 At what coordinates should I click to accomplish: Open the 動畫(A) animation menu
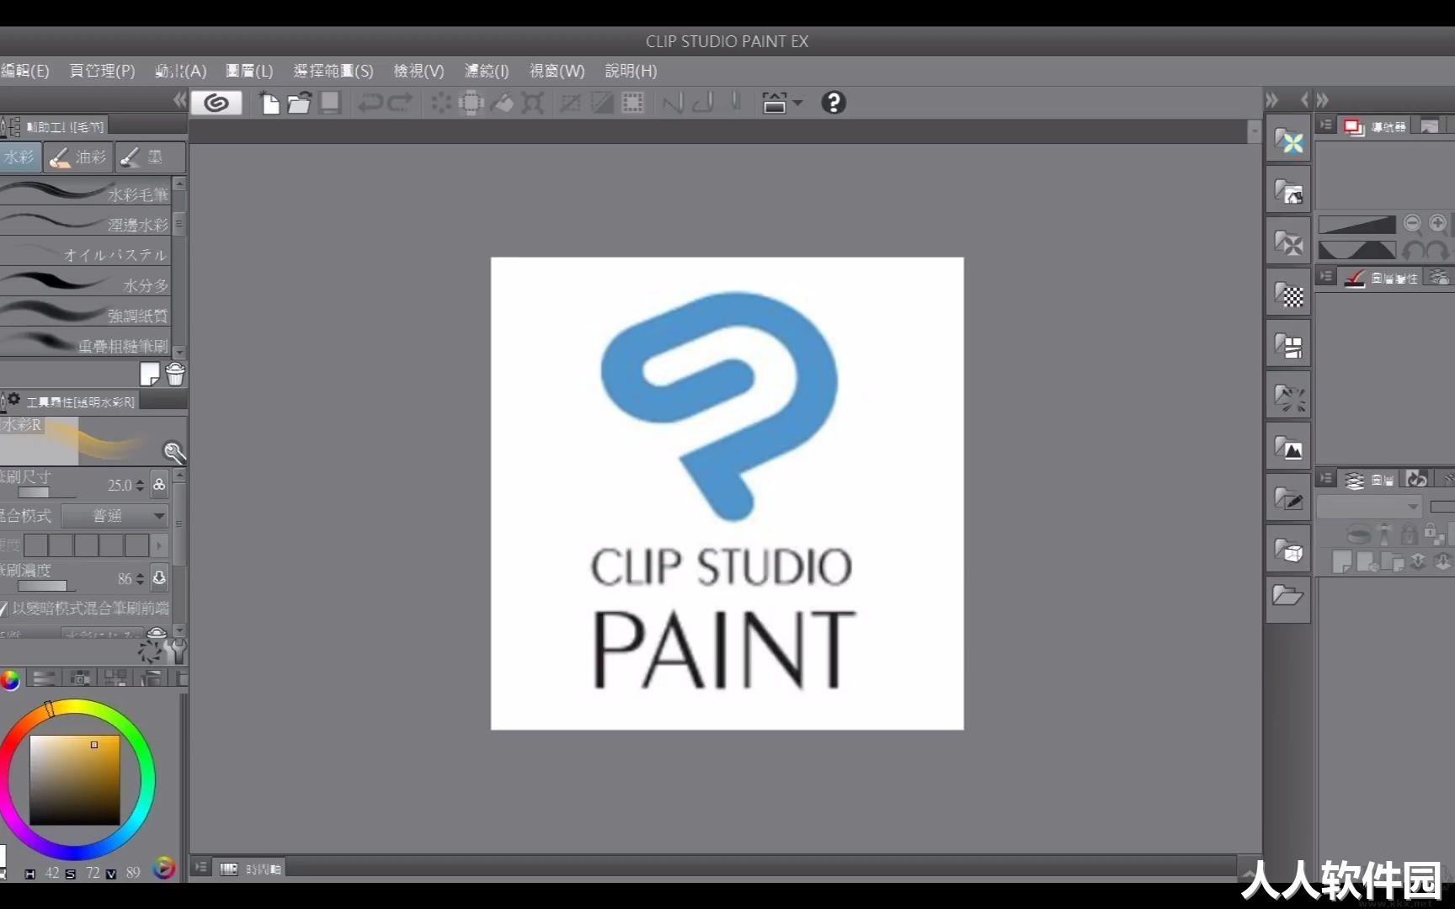[x=180, y=71]
